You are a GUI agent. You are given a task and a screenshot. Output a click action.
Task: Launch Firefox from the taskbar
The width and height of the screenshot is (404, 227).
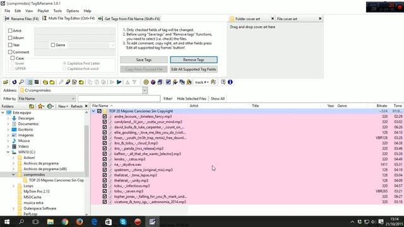(80, 221)
